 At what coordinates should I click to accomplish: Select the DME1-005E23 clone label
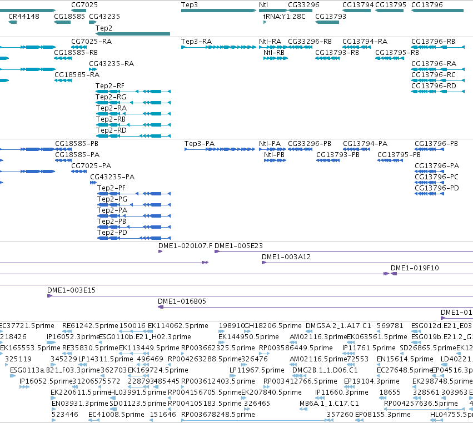pyautogui.click(x=238, y=245)
